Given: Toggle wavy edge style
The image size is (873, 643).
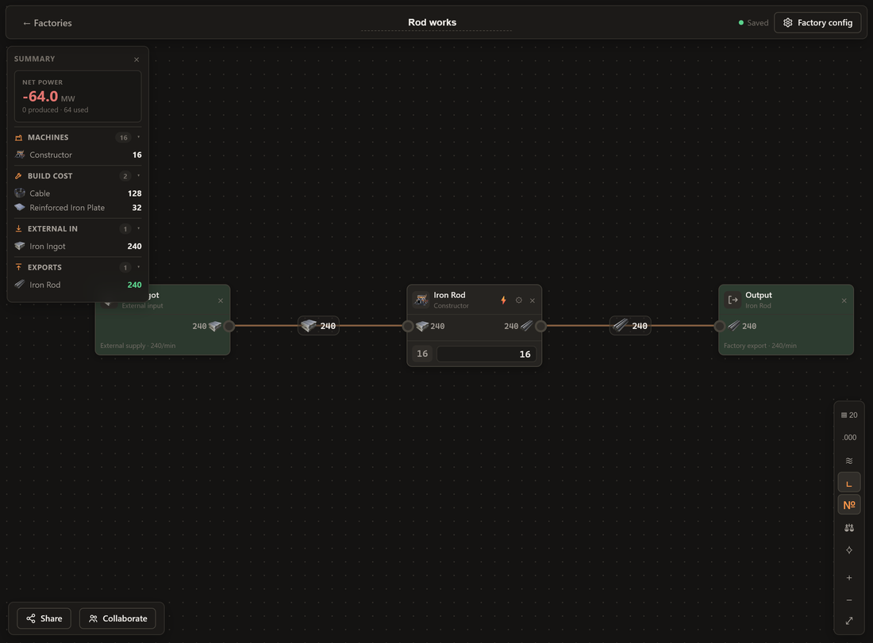Looking at the screenshot, I should pos(849,461).
